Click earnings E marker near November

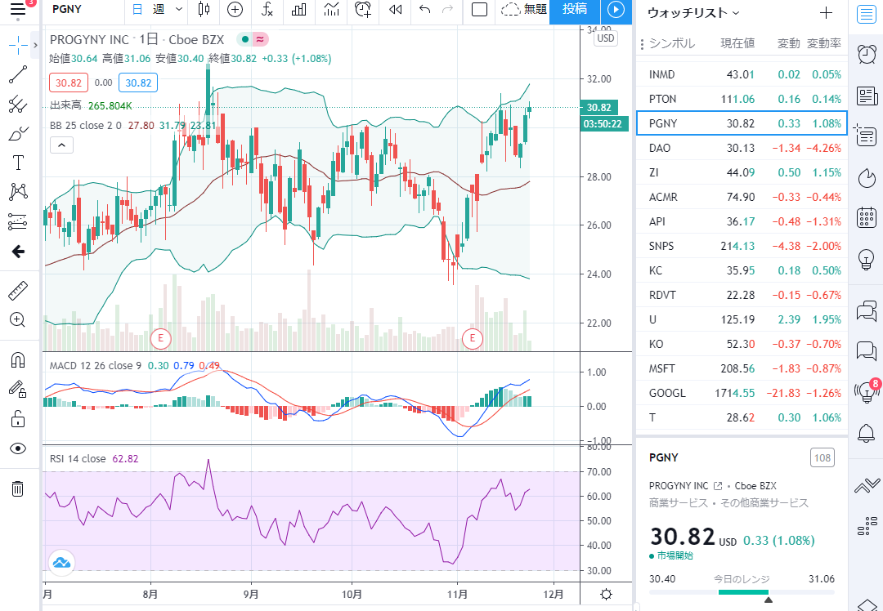[x=472, y=338]
